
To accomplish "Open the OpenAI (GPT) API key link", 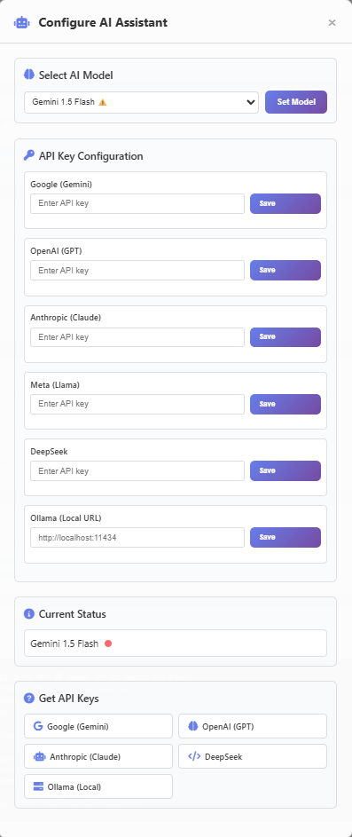I will [x=253, y=726].
